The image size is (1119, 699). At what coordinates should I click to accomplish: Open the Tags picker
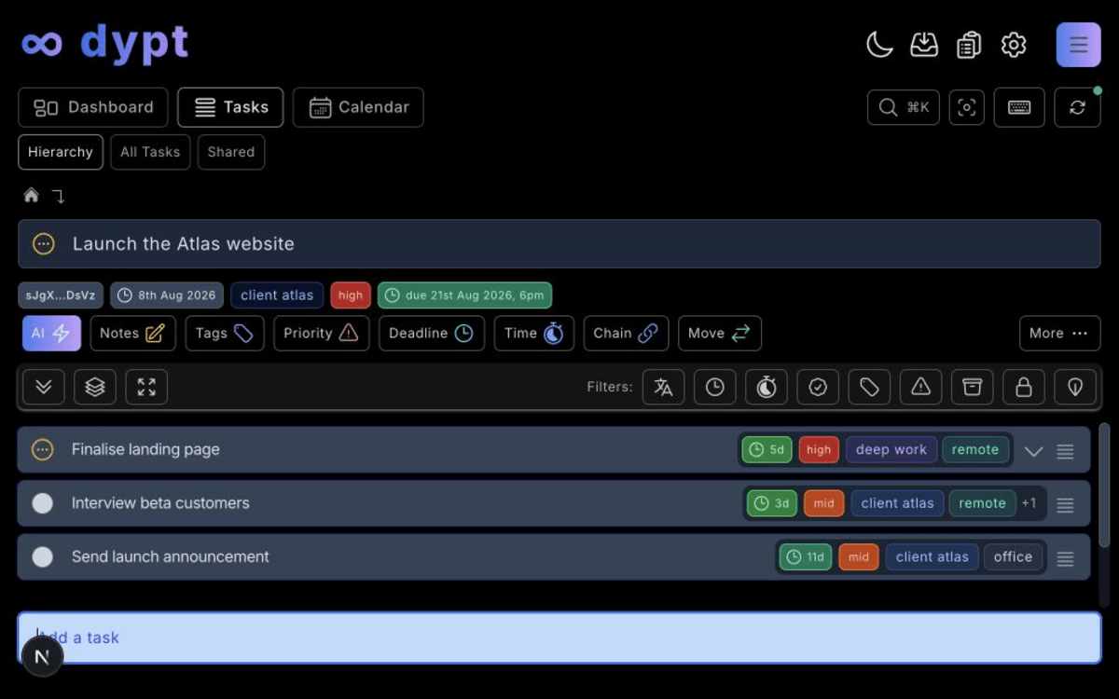click(x=225, y=334)
